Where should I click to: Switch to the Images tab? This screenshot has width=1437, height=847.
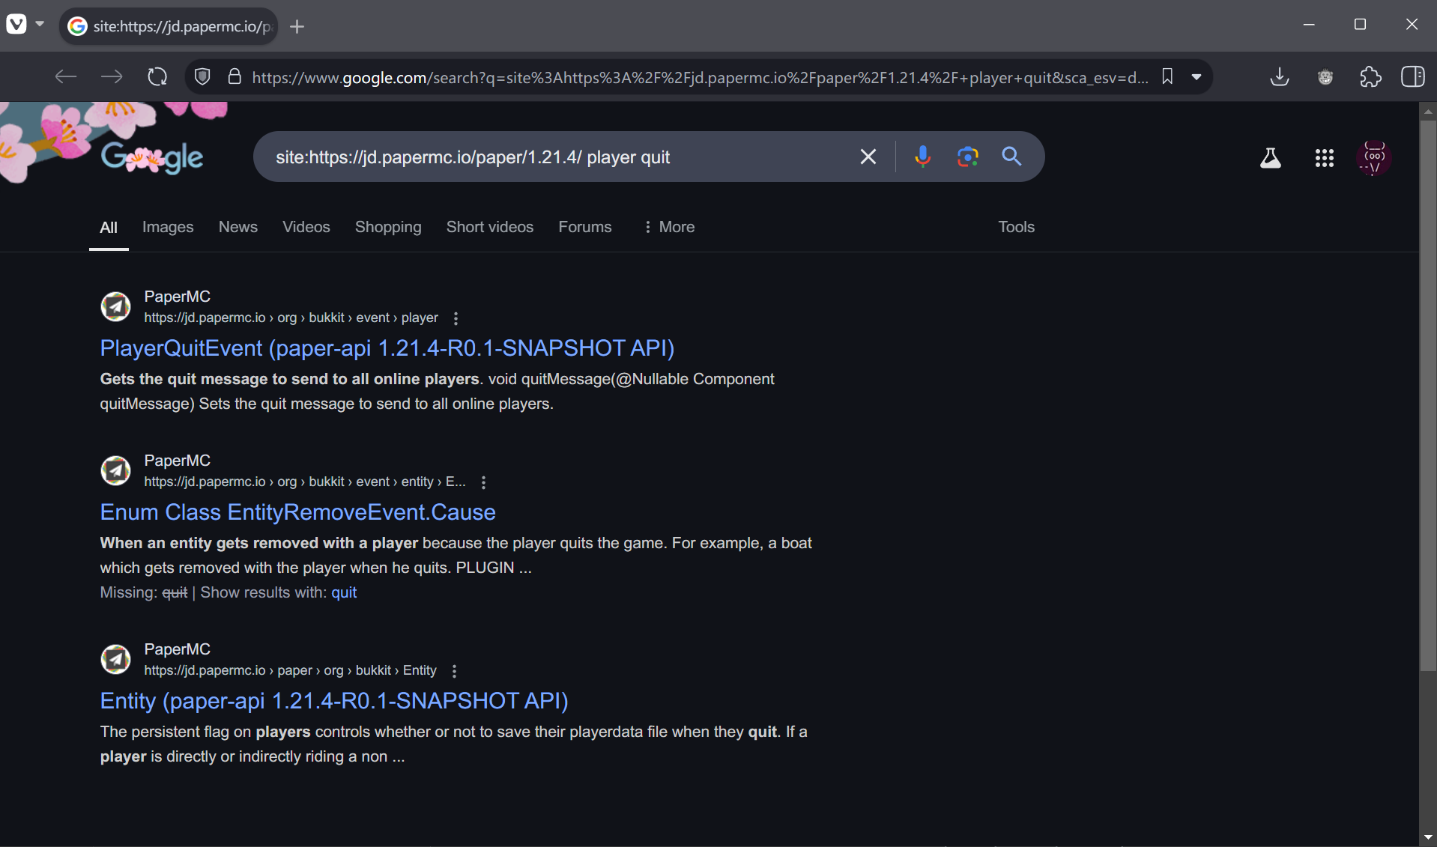168,227
